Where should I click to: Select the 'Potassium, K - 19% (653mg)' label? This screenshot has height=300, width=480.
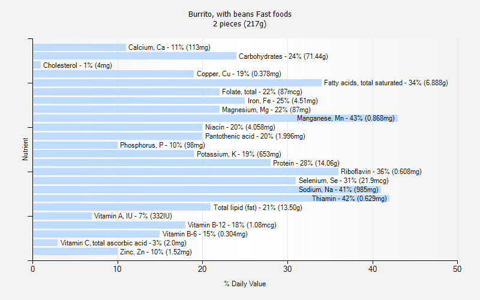point(239,154)
